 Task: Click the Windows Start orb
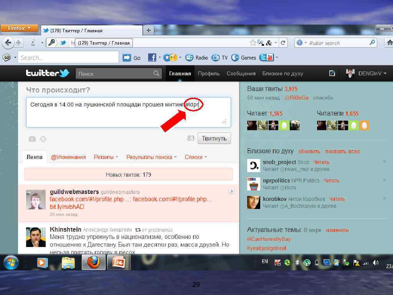pyautogui.click(x=11, y=262)
